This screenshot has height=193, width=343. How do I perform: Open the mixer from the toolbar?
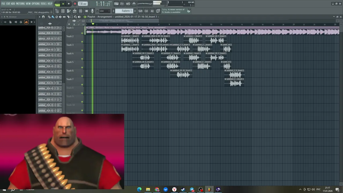point(80,11)
